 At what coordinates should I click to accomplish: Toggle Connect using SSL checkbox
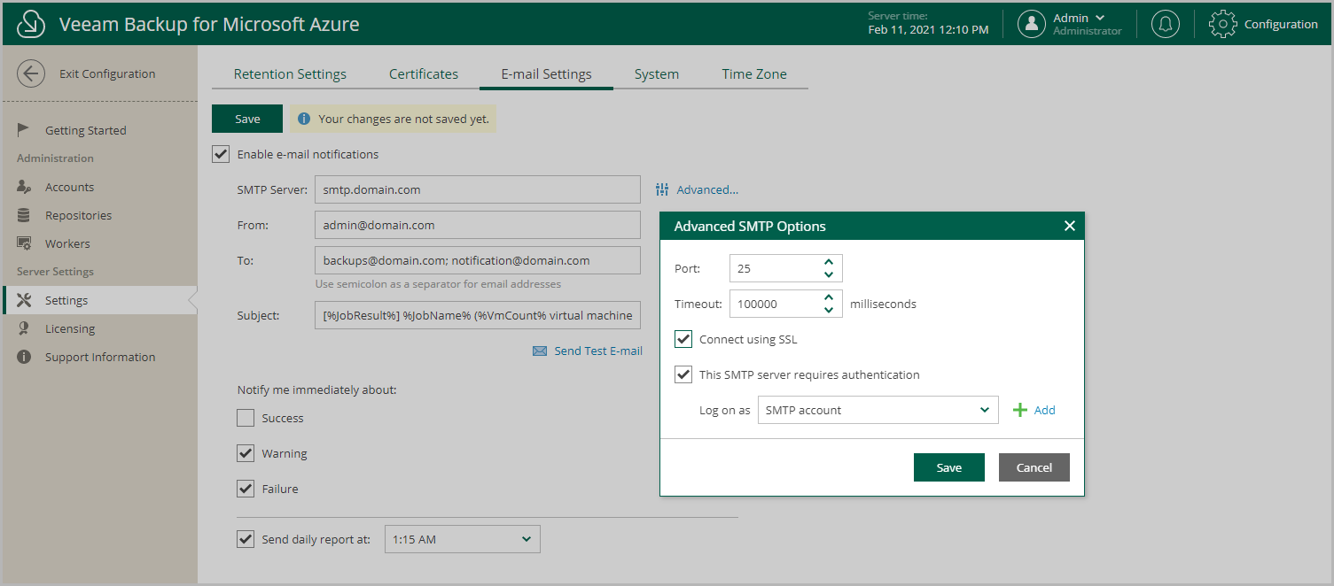coord(683,339)
